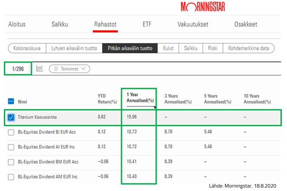Select the Rahastot tab
Image resolution: width=287 pixels, height=191 pixels.
pyautogui.click(x=105, y=24)
